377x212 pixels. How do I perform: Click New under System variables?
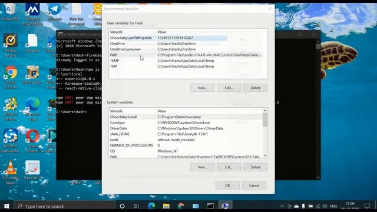click(x=203, y=167)
